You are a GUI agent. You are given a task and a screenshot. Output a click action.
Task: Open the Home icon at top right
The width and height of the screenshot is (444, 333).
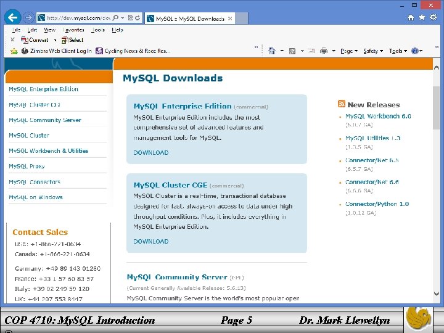point(411,17)
